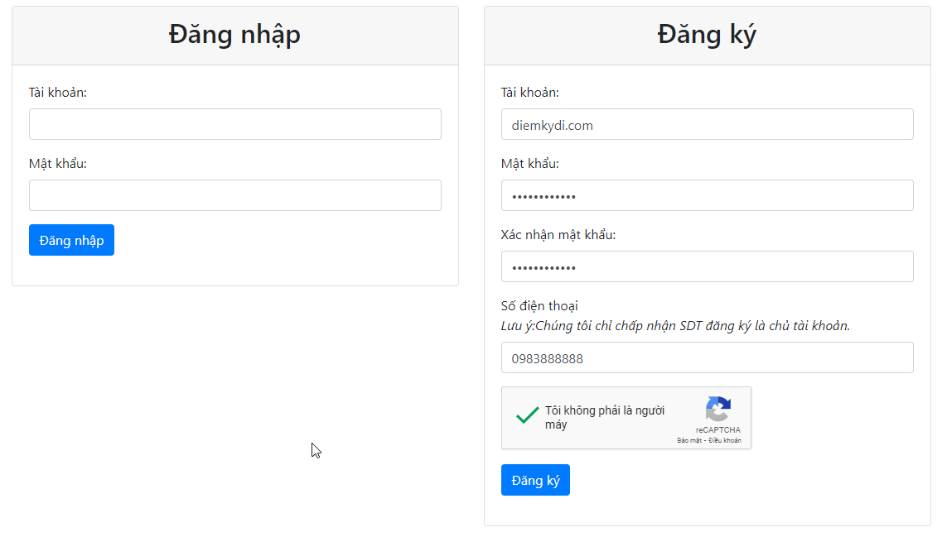The height and width of the screenshot is (537, 942).
Task: Click the 'Tài khoản:' label in the login panel
Action: [58, 93]
